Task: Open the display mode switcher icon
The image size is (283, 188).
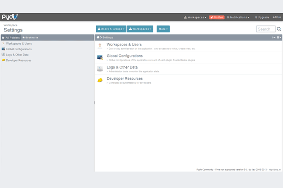Action: [x=279, y=37]
